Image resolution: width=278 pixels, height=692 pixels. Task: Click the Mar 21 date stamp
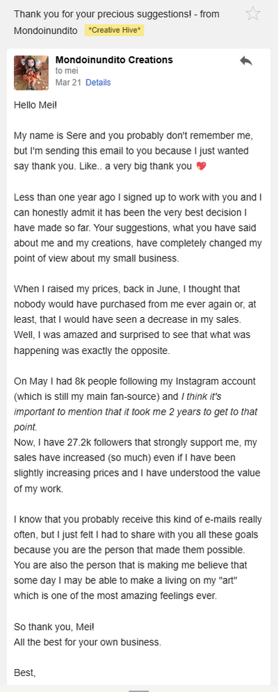(68, 83)
